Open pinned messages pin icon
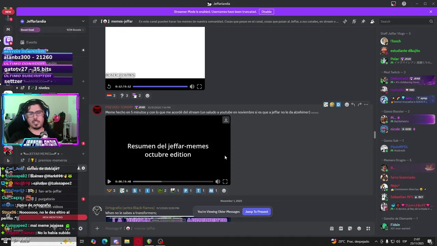Screen dimensions: 437x246 pos(363,21)
